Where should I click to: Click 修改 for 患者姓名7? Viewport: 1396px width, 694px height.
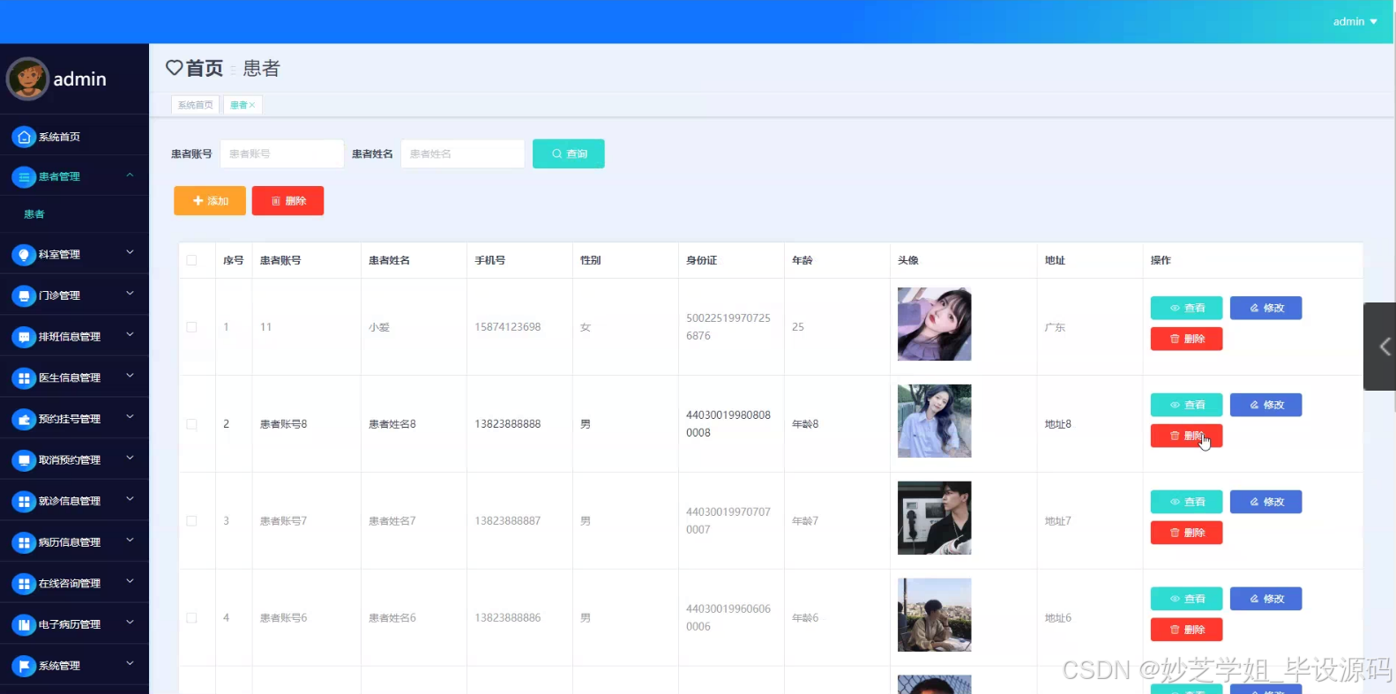click(1266, 502)
